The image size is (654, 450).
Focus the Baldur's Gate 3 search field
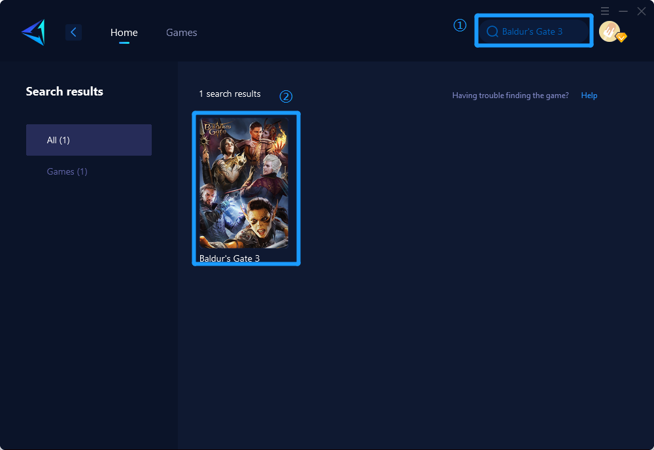[534, 31]
